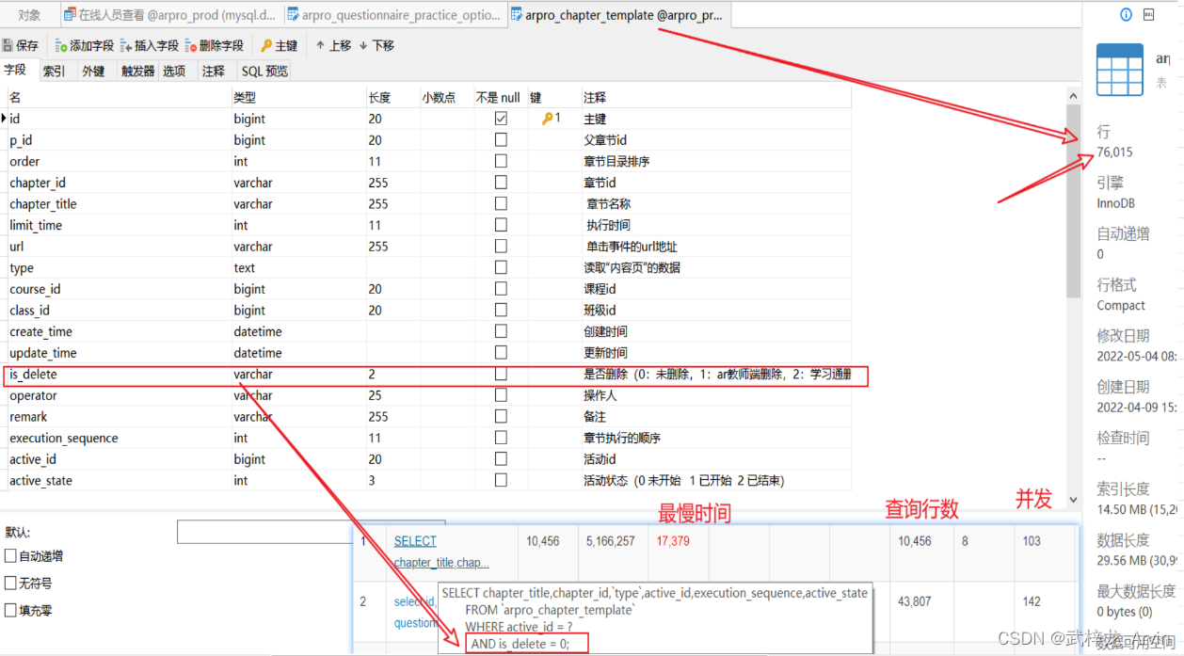Switch to arpro_questionnaire_practice_optio... document tab
This screenshot has width=1184, height=656.
(x=395, y=15)
